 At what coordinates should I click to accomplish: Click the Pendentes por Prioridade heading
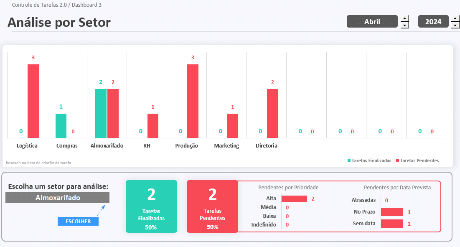pos(288,188)
